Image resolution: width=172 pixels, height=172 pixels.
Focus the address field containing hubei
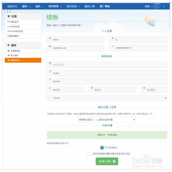107,73
